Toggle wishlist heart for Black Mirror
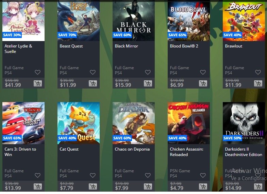Image resolution: width=267 pixels, height=194 pixels. [x=148, y=72]
